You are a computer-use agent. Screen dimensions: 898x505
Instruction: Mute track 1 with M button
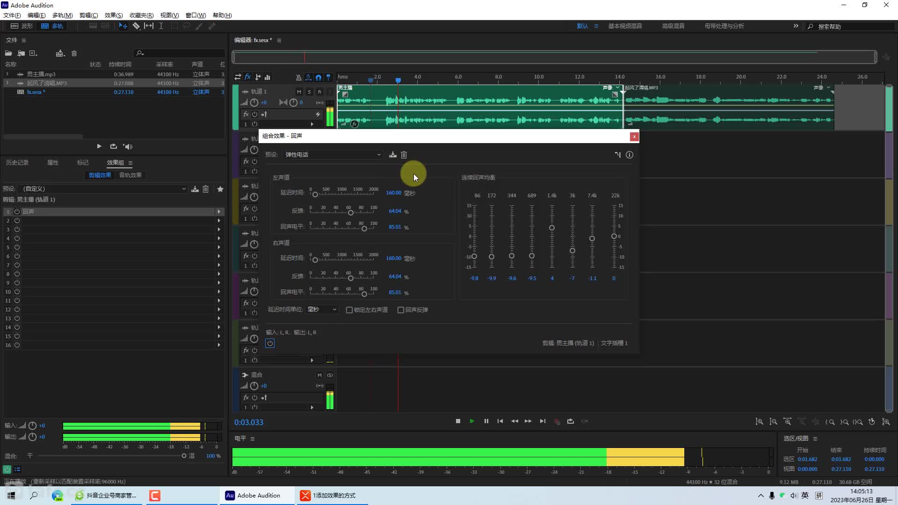[x=299, y=92]
